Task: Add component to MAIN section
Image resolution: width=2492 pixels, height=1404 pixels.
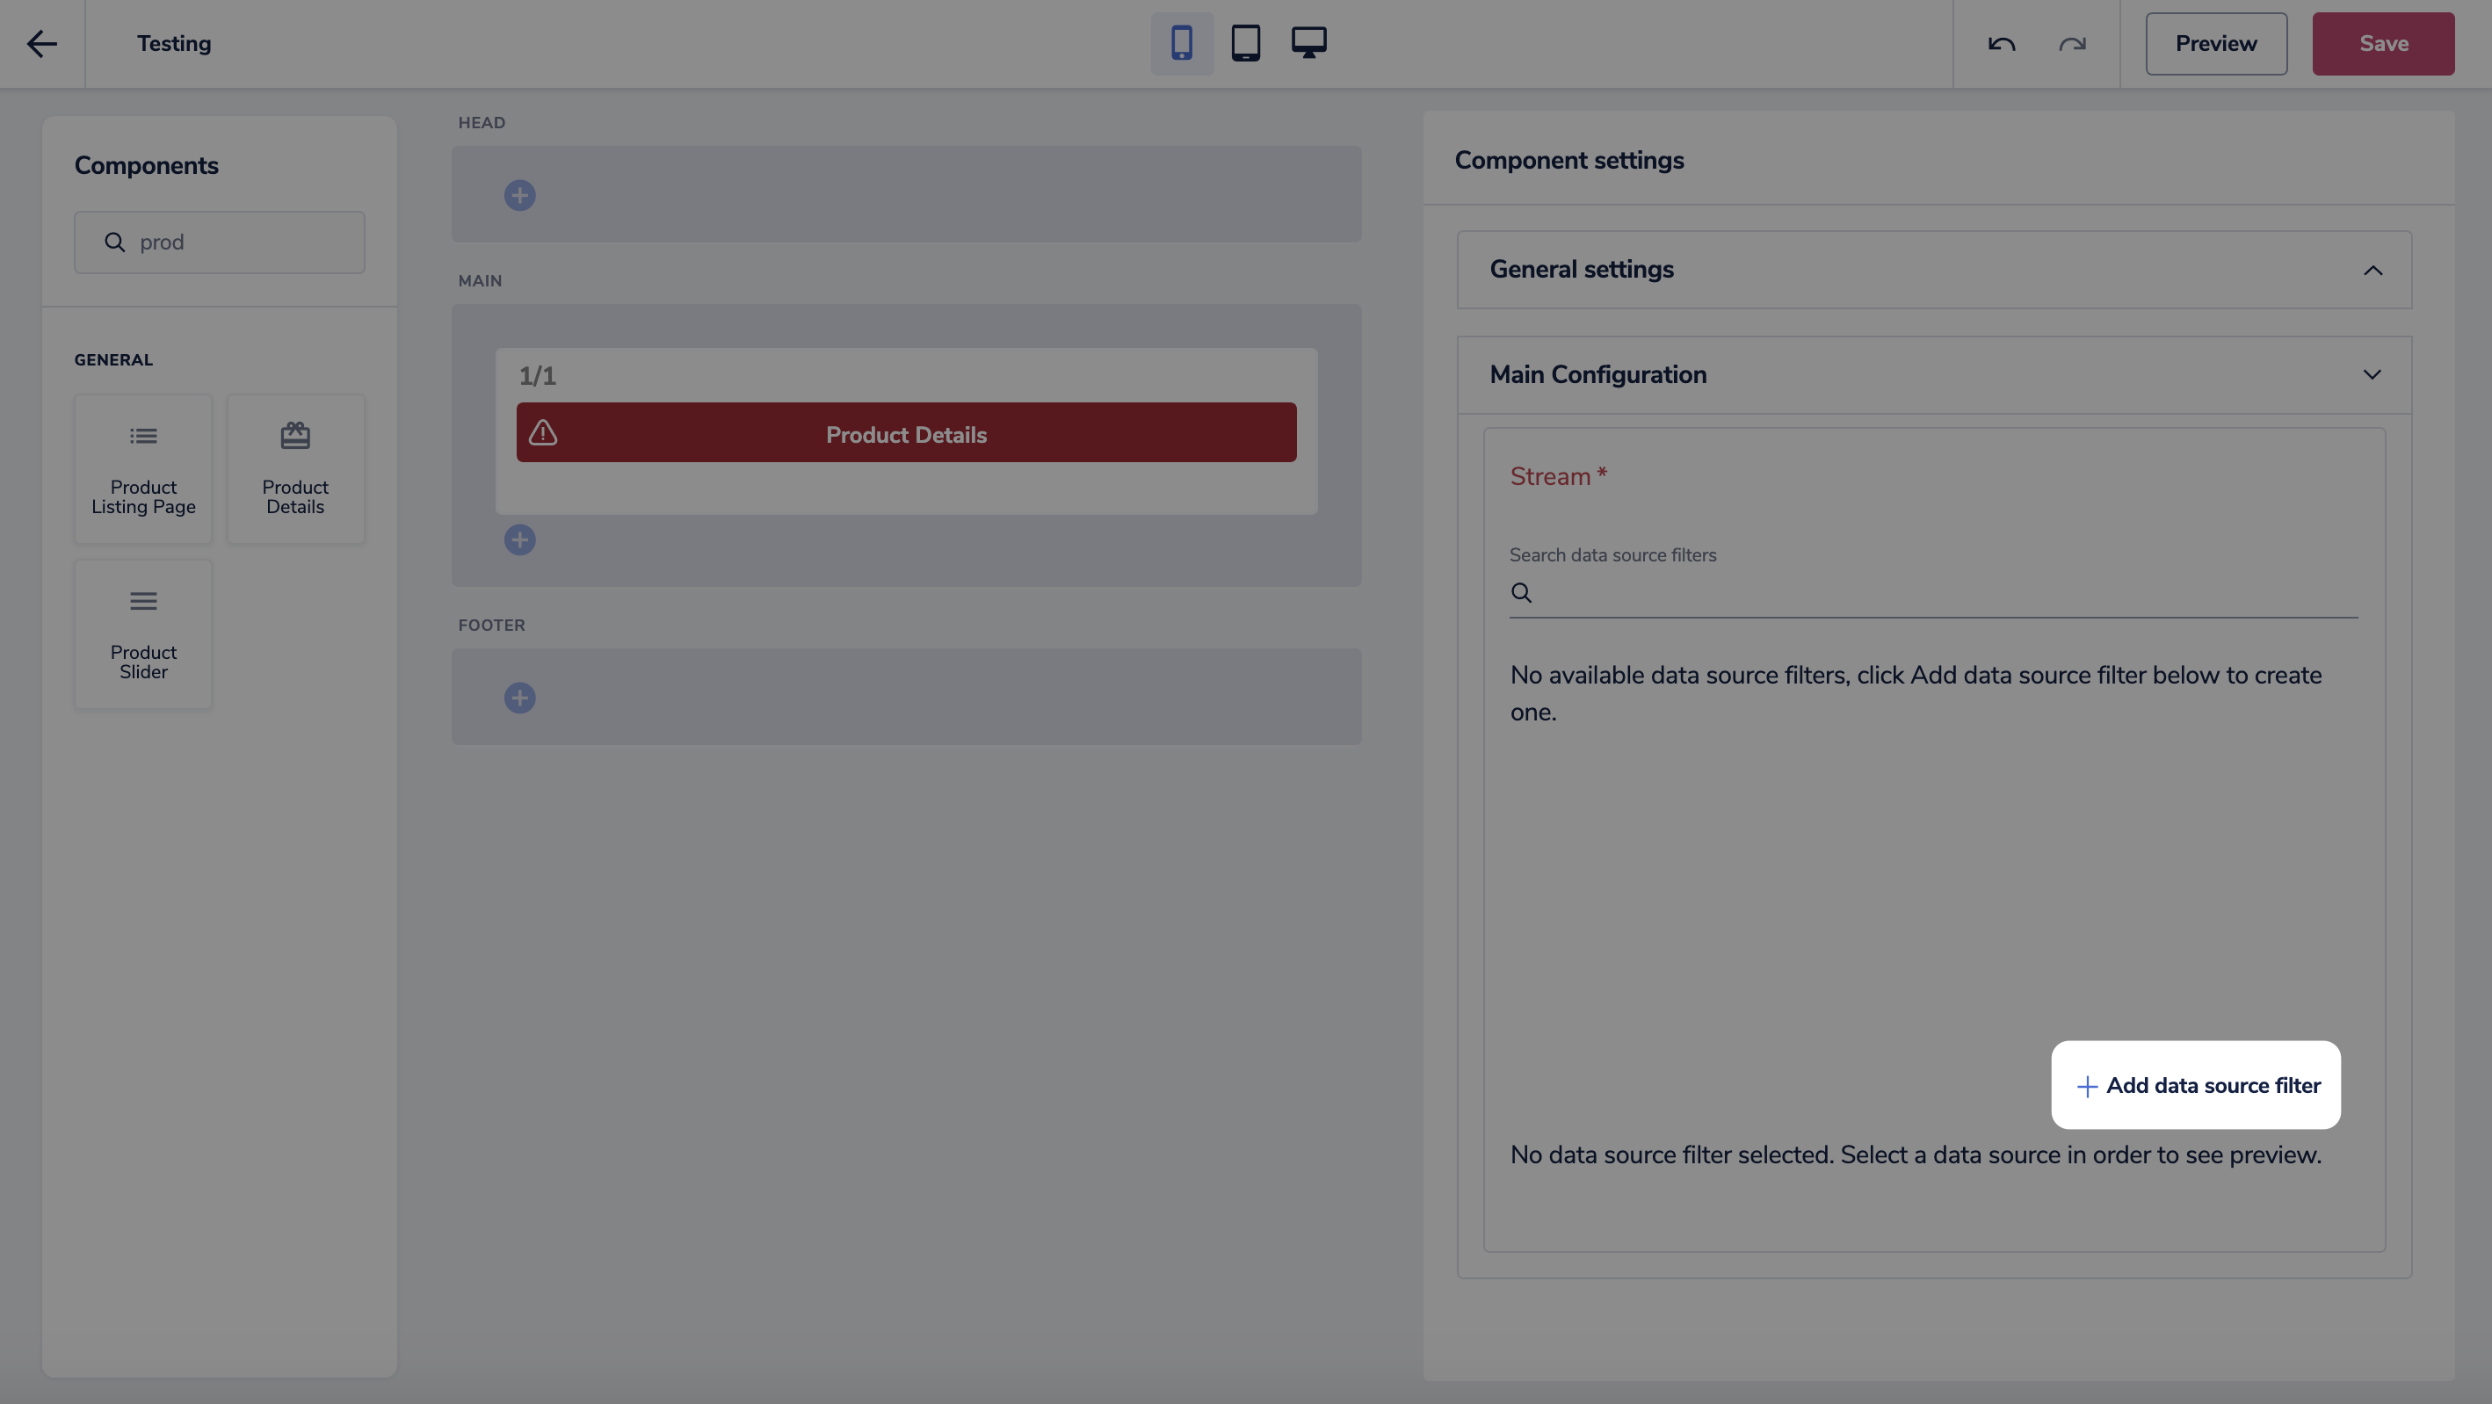Action: (519, 540)
